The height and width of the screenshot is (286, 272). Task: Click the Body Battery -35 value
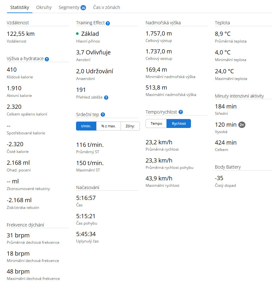coord(219,178)
